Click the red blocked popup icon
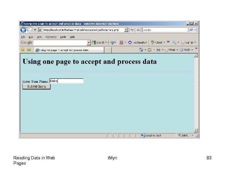 121,42
